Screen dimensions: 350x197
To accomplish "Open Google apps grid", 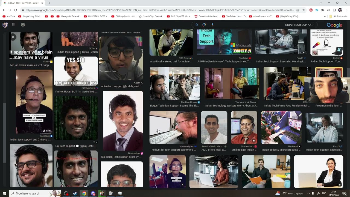I will [x=14, y=25].
